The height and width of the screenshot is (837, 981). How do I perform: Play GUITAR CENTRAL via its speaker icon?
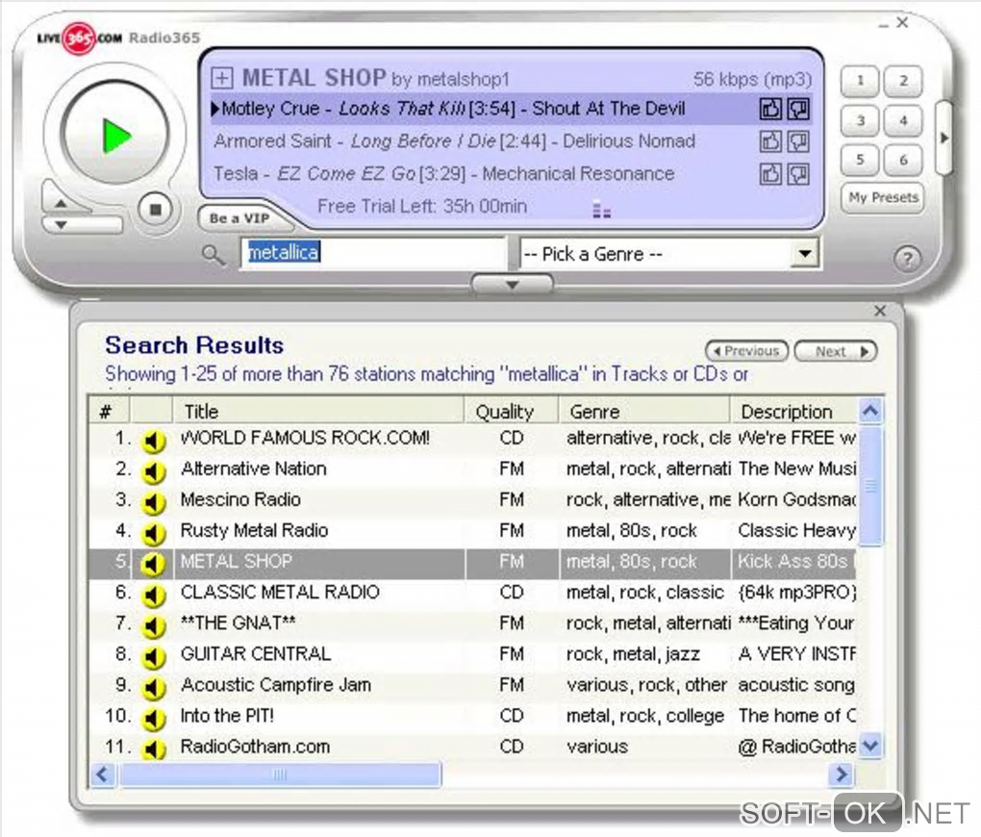click(153, 657)
